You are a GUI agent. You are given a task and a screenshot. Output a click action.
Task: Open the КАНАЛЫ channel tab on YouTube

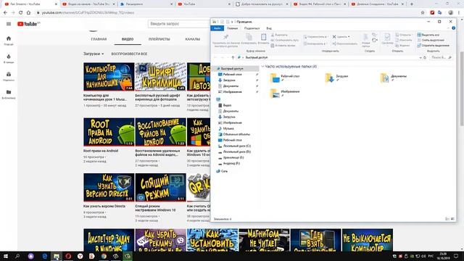tap(193, 39)
